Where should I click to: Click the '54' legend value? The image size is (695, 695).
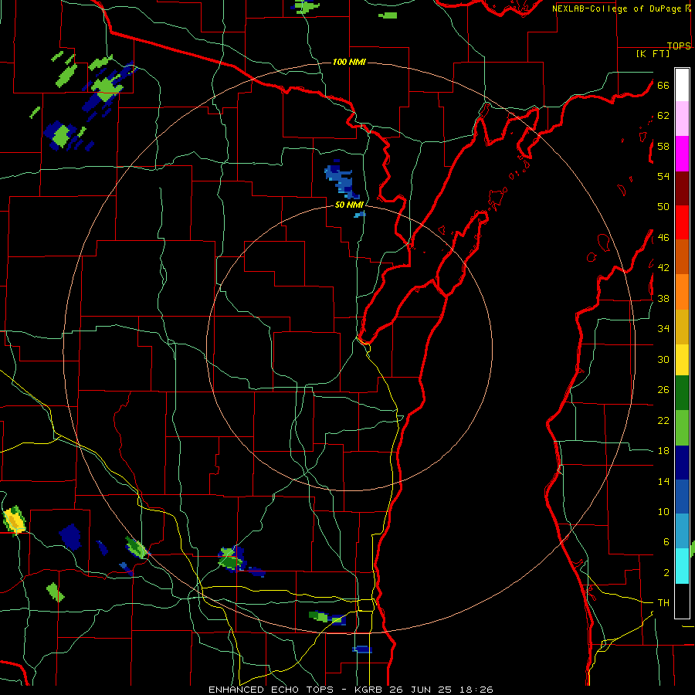(x=663, y=176)
